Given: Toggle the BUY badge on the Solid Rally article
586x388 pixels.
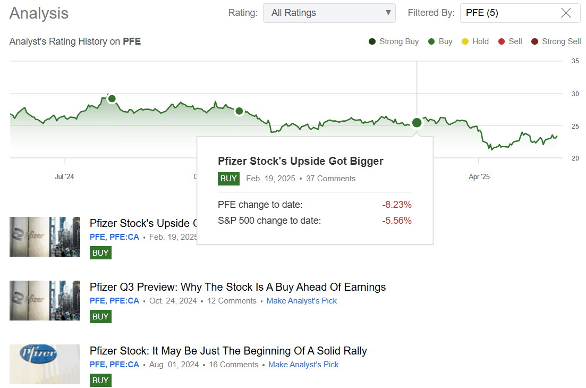Looking at the screenshot, I should pyautogui.click(x=100, y=380).
